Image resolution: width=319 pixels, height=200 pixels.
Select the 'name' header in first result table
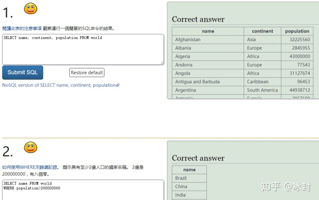(208, 31)
